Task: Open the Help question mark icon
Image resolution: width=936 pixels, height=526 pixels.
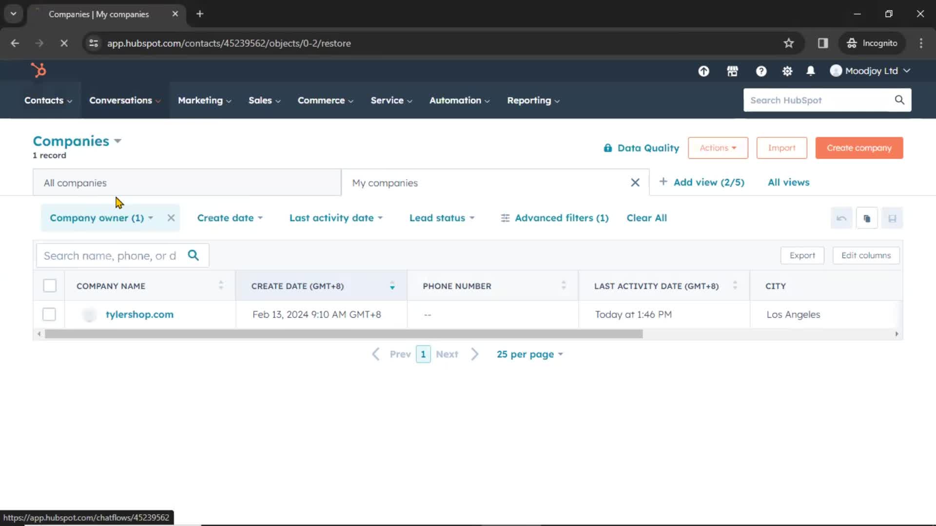Action: pos(761,71)
